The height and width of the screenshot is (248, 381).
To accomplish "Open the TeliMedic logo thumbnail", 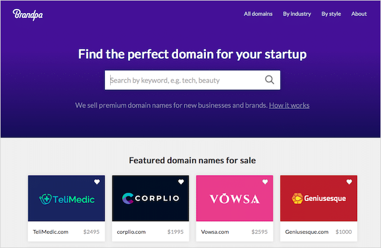I will [x=66, y=199].
